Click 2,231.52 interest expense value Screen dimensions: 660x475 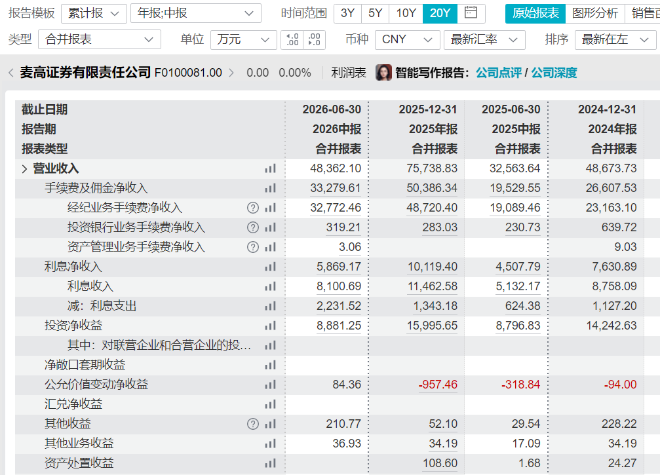339,306
